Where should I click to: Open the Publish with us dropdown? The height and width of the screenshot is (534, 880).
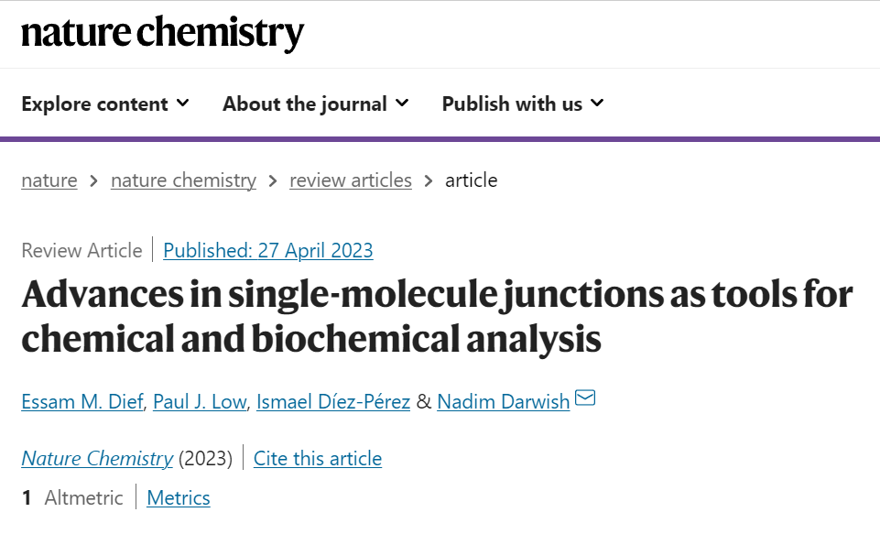click(523, 104)
